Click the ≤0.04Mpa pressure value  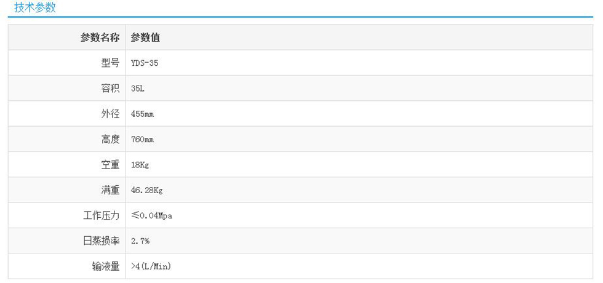coord(156,216)
